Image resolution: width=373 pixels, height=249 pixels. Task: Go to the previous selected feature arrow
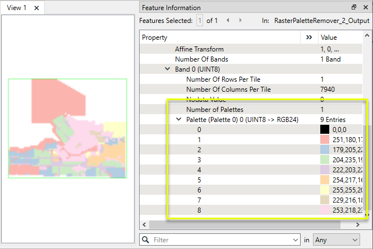[x=228, y=21]
